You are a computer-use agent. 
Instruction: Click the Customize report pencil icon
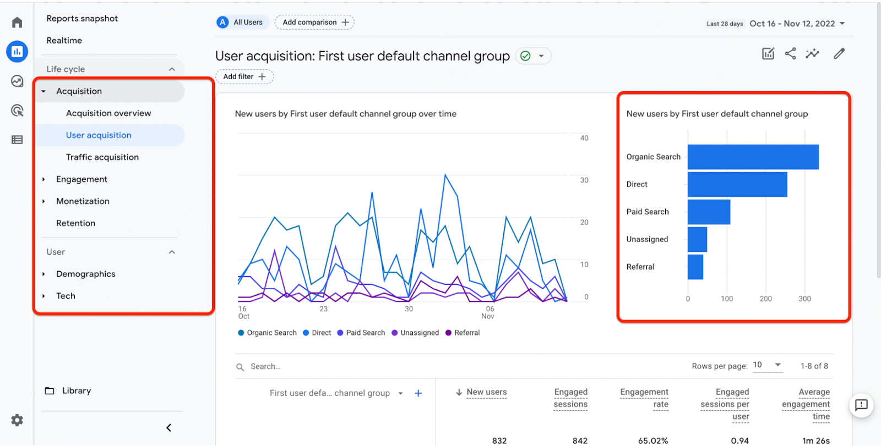point(839,53)
